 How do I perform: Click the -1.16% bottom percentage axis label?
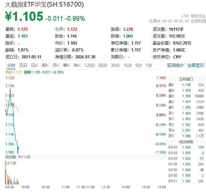pos(160,152)
